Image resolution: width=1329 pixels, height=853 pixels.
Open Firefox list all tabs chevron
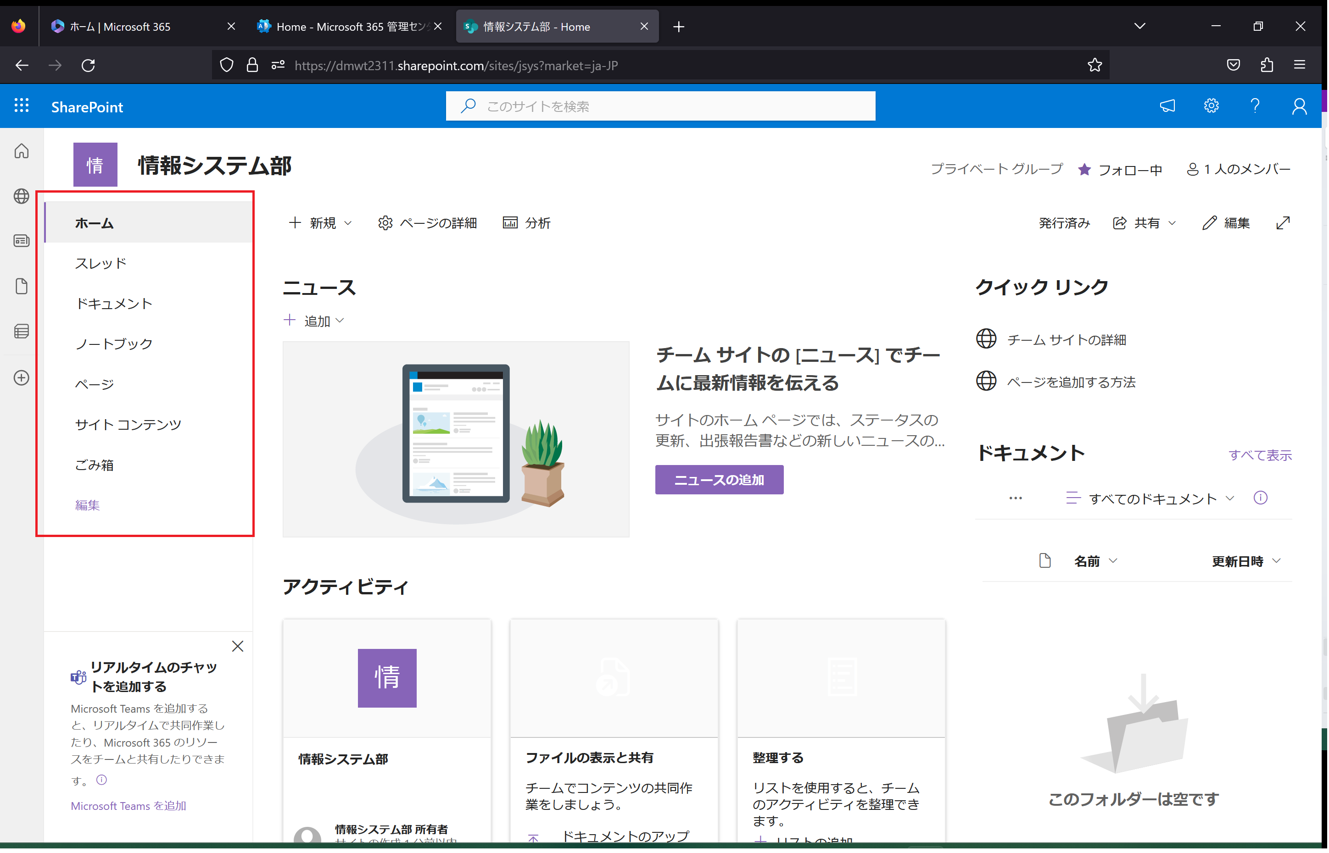click(1139, 26)
